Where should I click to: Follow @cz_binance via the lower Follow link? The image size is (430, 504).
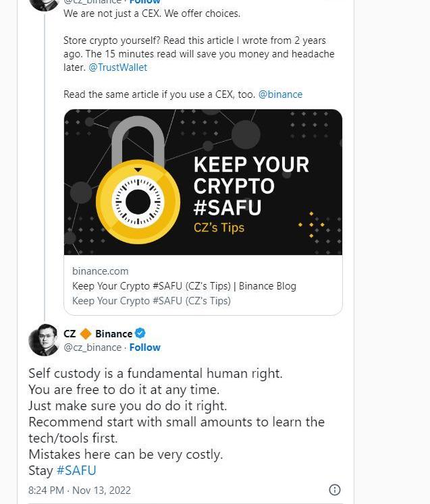coord(144,347)
